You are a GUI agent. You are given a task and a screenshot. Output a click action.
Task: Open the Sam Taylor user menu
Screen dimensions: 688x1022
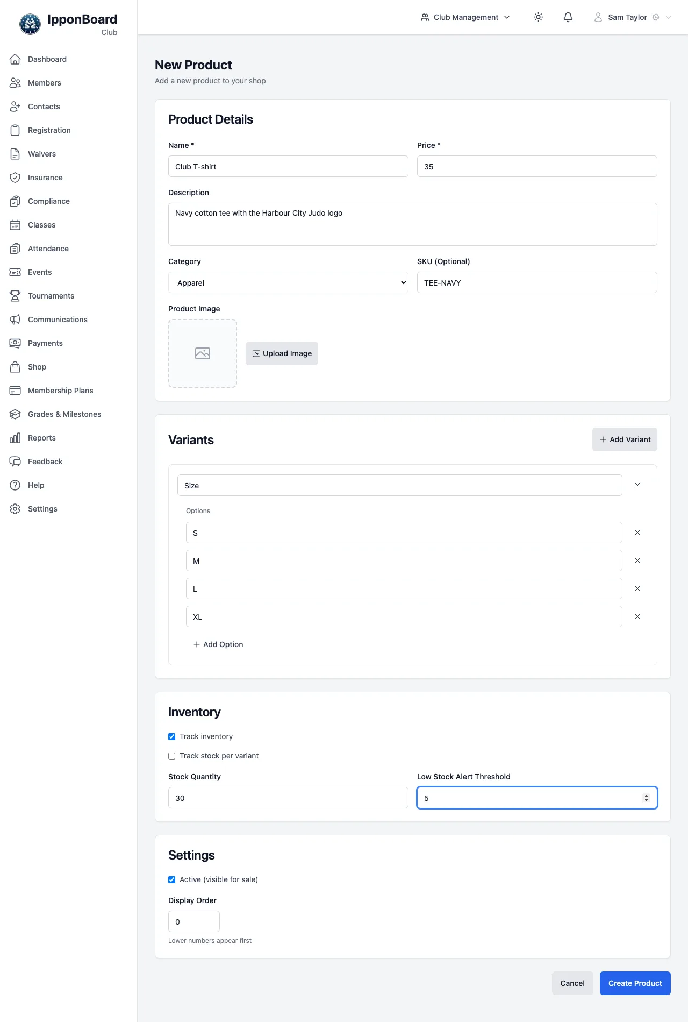[633, 17]
